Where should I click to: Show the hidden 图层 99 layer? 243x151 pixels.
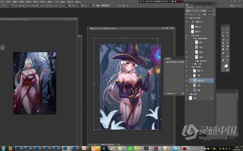(x=187, y=32)
